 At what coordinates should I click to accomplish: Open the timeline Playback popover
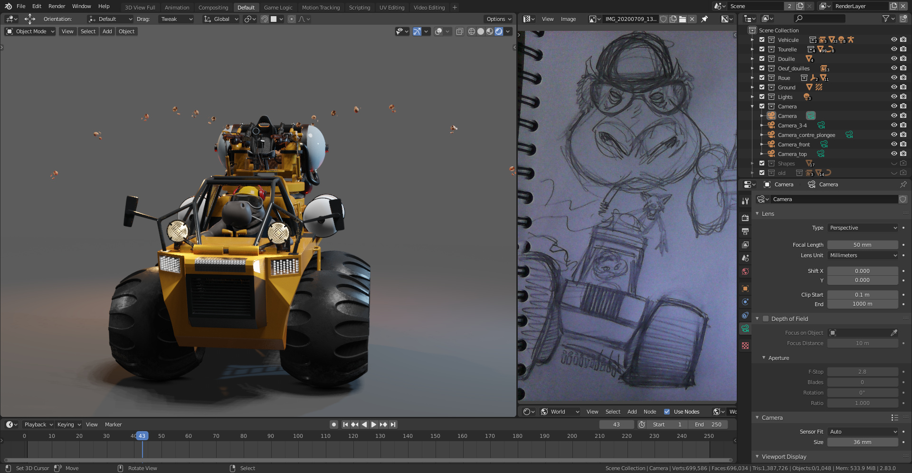pos(38,425)
